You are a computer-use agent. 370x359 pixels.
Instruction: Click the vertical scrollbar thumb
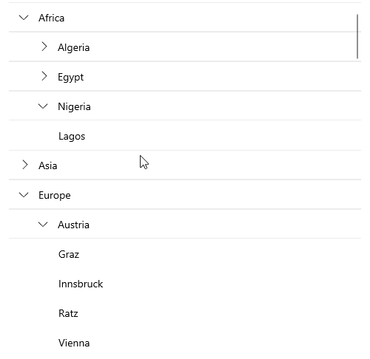[x=357, y=36]
